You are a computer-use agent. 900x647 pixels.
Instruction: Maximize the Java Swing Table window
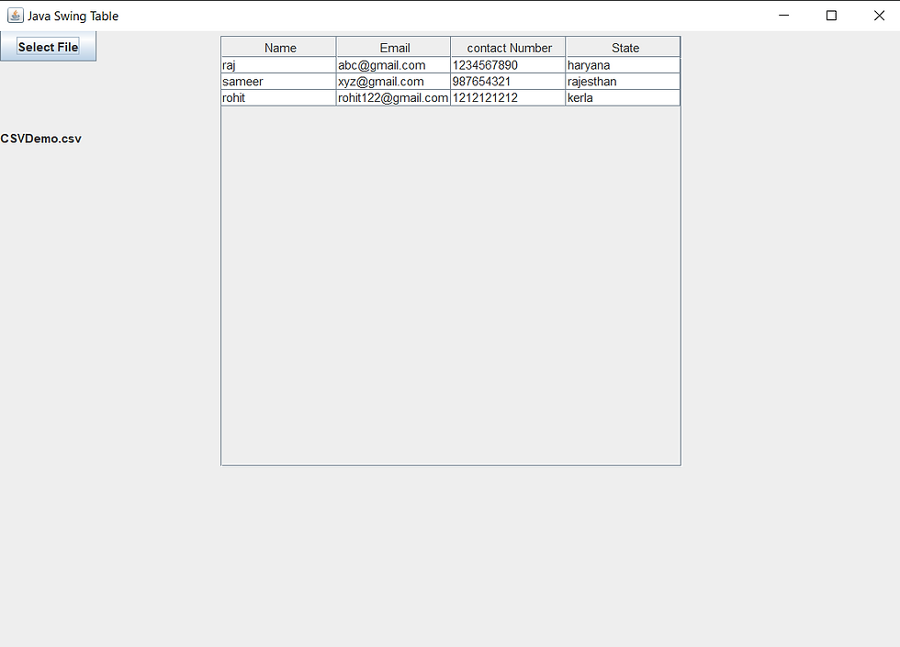[831, 16]
